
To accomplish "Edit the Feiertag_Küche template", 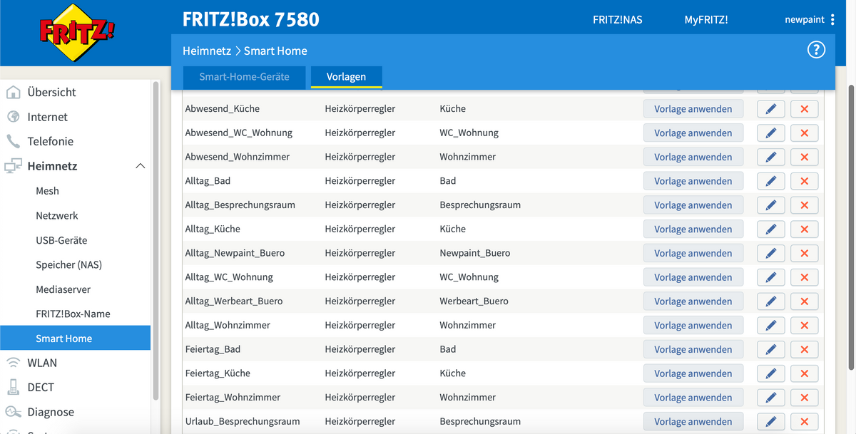I will pyautogui.click(x=770, y=373).
